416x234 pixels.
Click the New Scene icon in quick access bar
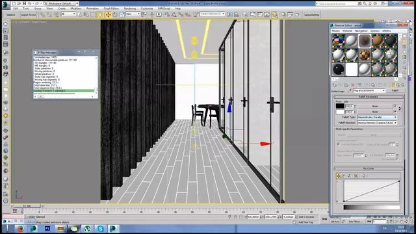click(x=14, y=3)
